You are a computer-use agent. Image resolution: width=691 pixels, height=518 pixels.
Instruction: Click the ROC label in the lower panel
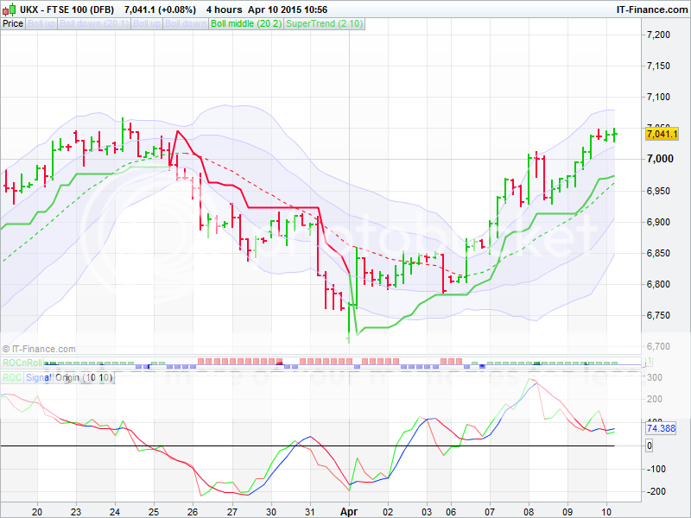tap(11, 378)
